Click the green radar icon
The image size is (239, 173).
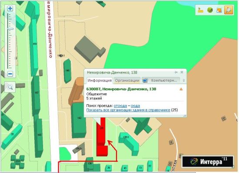click(x=210, y=10)
